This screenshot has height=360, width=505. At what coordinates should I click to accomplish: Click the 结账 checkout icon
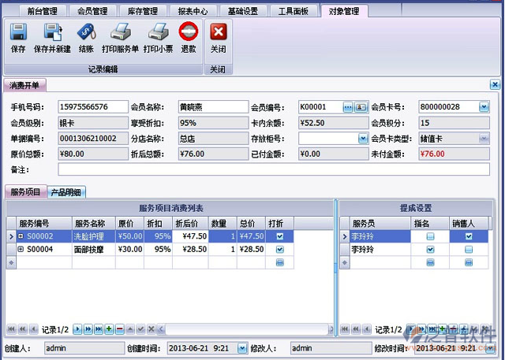click(x=87, y=32)
